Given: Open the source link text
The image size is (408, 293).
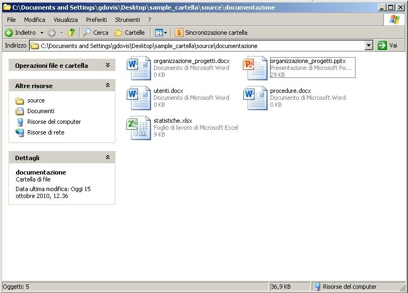Looking at the screenshot, I should click(36, 100).
